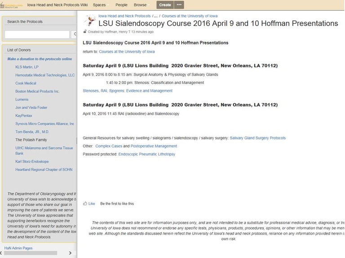The width and height of the screenshot is (345, 258).
Task: Open the Lumenis donor link
Action: 22,99
